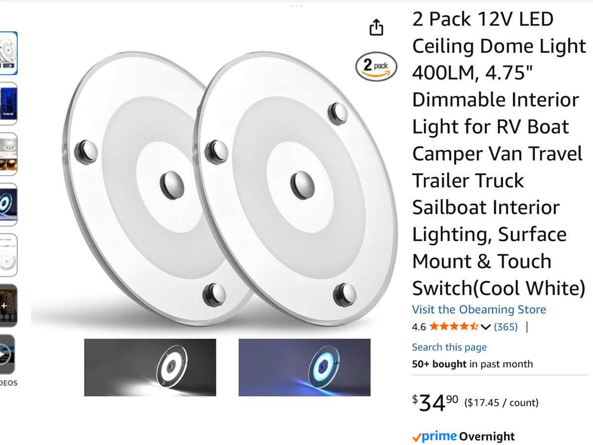The height and width of the screenshot is (445, 593).
Task: Select the white dimensions diagram thumbnail
Action: tap(8, 255)
